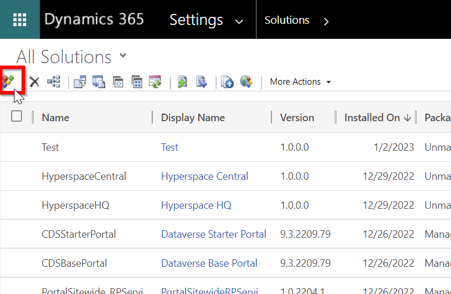Sort by the Version column header

point(297,118)
